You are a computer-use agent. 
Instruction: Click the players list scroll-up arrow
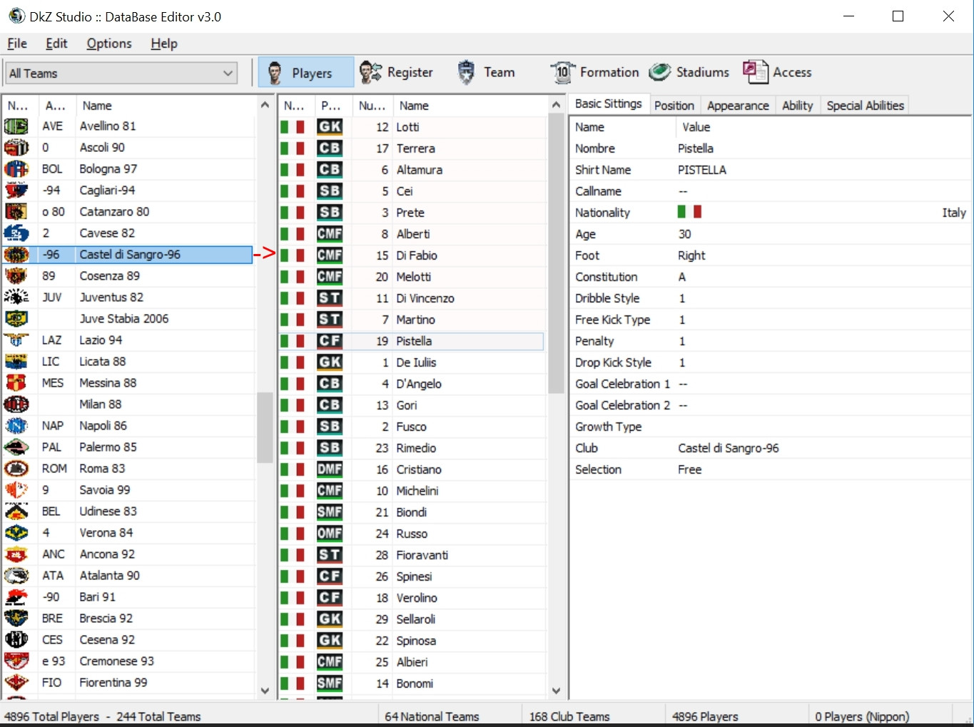(556, 106)
